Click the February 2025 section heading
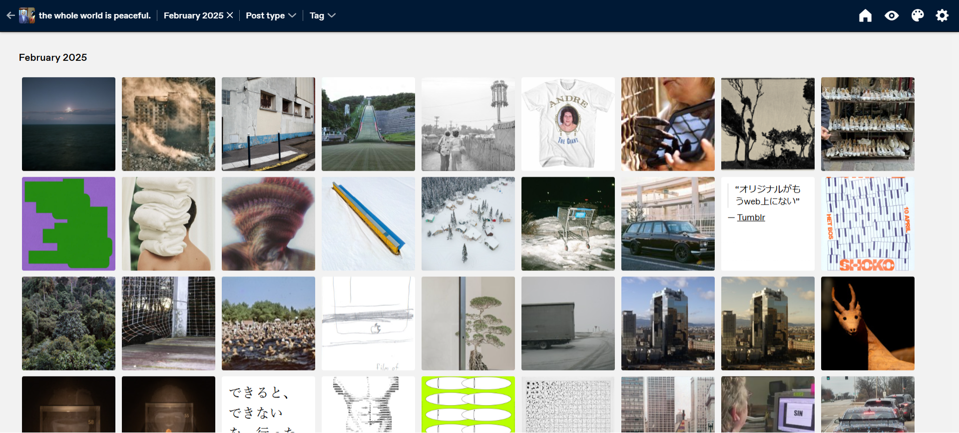Image resolution: width=959 pixels, height=433 pixels. (53, 57)
